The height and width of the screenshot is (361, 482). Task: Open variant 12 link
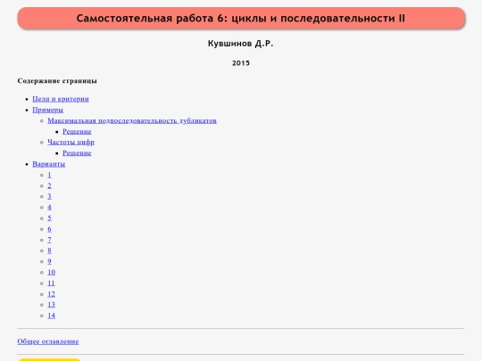pyautogui.click(x=52, y=294)
